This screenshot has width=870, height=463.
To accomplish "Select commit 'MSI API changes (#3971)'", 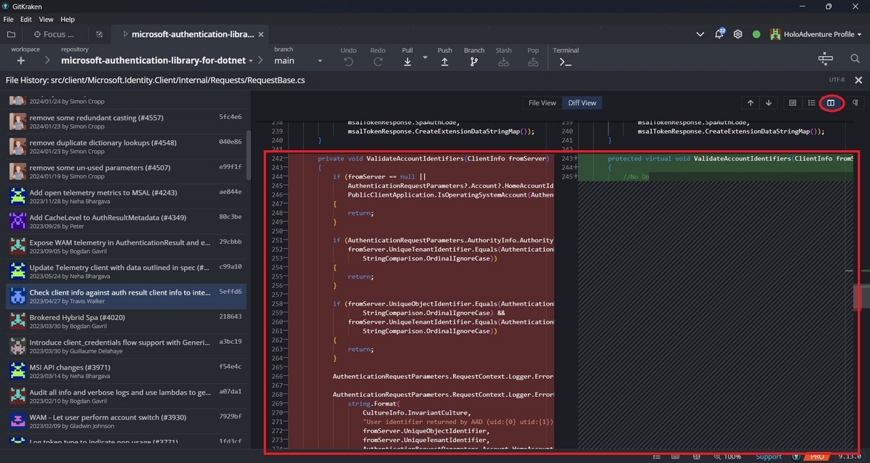I will (126, 372).
